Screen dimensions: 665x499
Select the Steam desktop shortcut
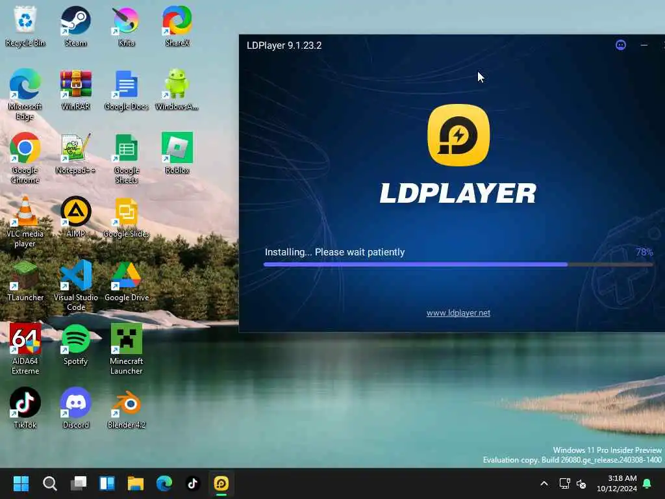75,26
